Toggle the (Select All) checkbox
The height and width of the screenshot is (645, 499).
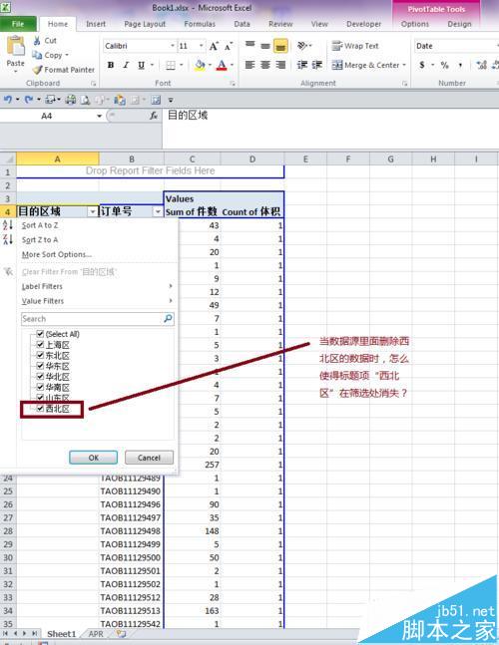[40, 334]
